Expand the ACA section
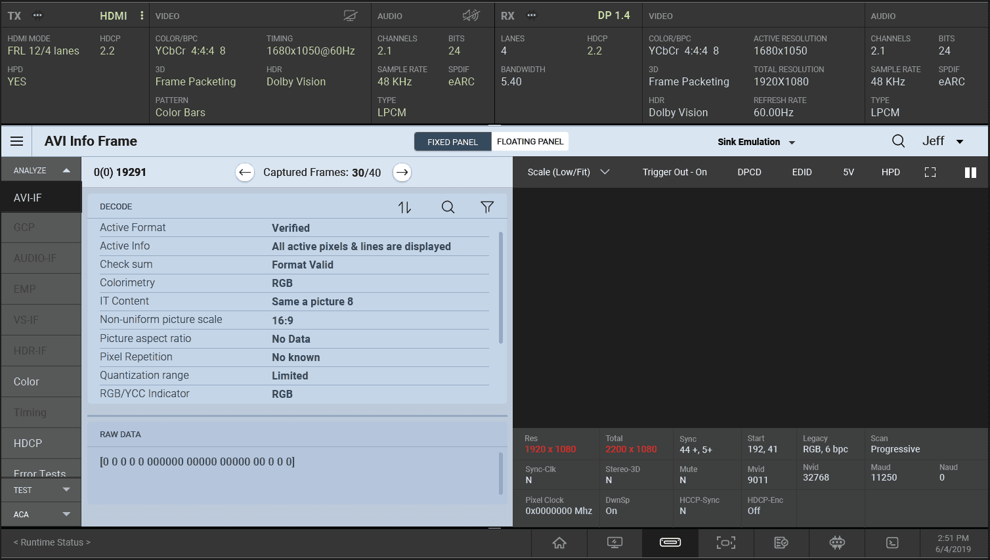 (41, 514)
